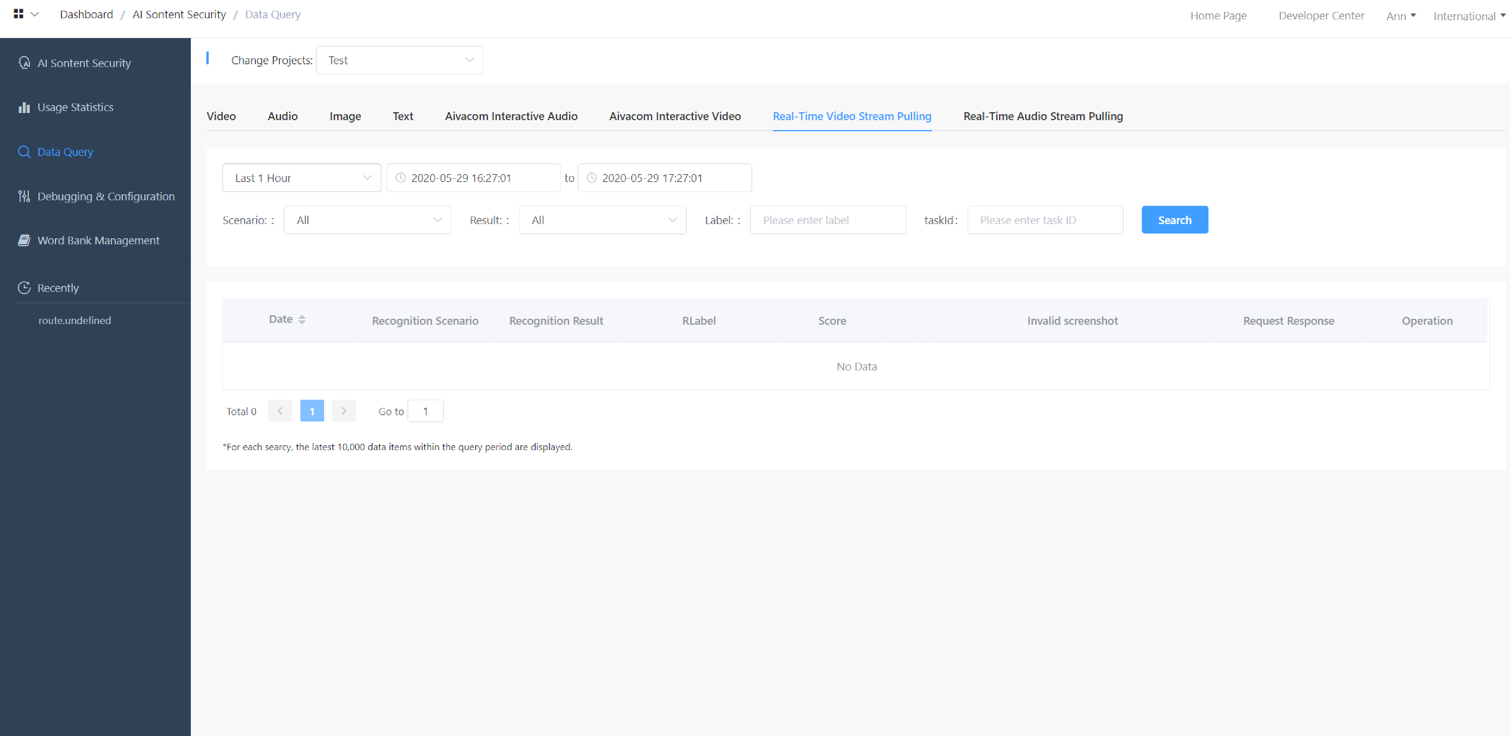Click the grid apps icon at top-left
Screen dimensions: 1510x736
pyautogui.click(x=18, y=14)
